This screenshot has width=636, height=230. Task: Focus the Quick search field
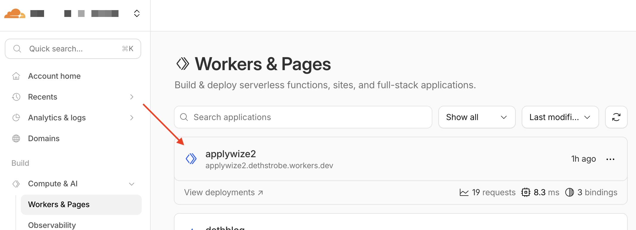[x=73, y=49]
